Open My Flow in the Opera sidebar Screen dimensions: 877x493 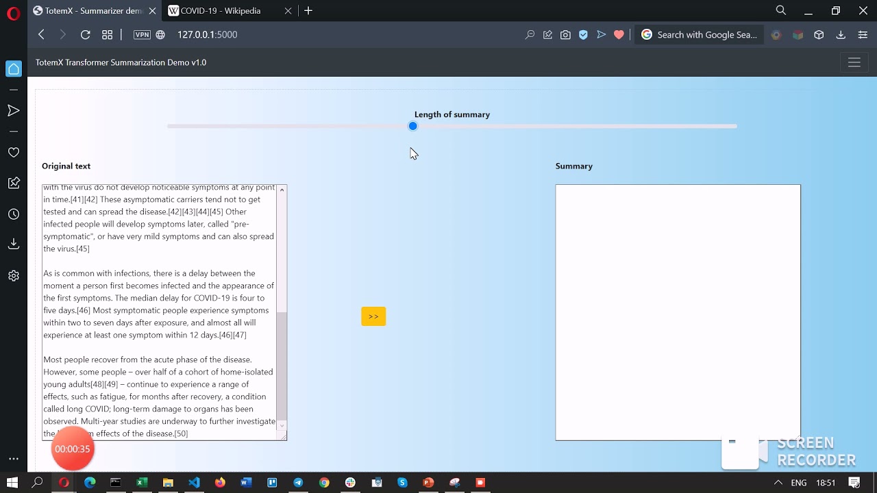pos(14,110)
